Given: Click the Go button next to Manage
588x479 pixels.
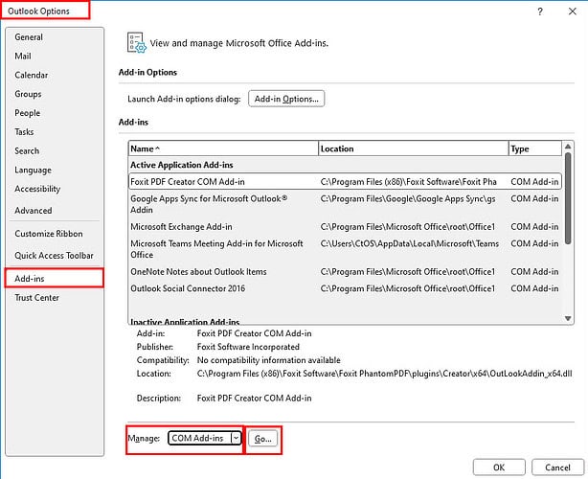Looking at the screenshot, I should coord(262,439).
